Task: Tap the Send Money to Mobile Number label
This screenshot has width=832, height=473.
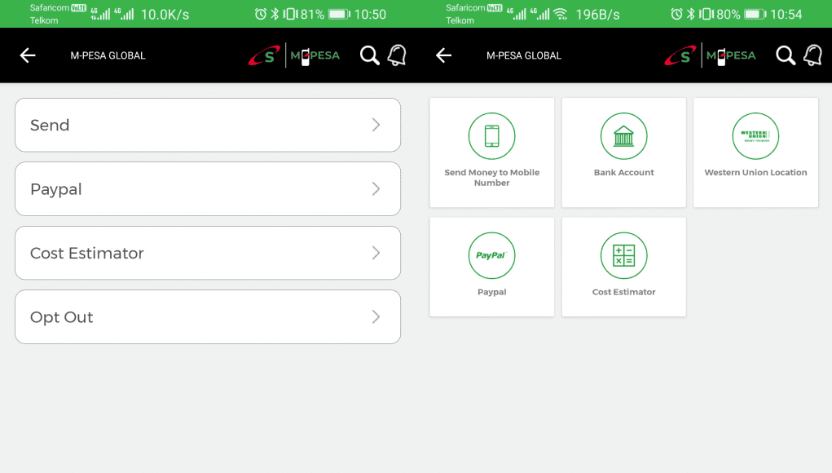Action: [492, 177]
